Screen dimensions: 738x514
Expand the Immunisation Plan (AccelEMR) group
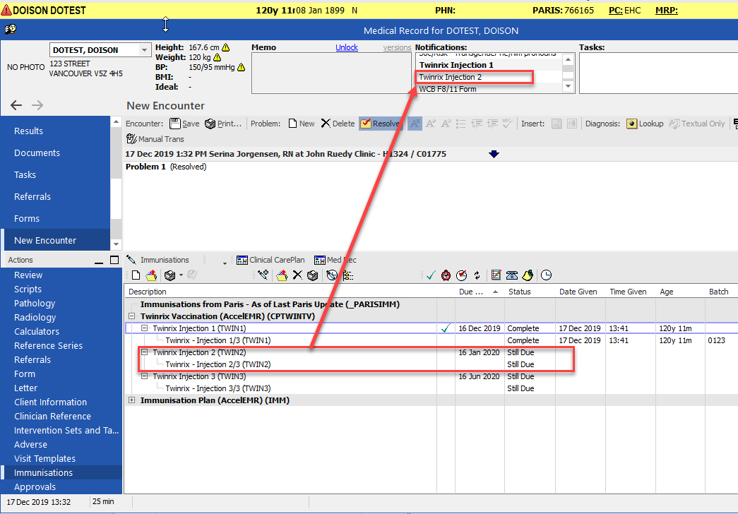coord(132,400)
